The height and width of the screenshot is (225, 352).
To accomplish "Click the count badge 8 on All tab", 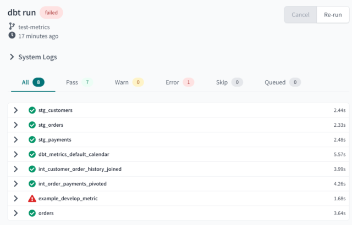I will pos(38,82).
